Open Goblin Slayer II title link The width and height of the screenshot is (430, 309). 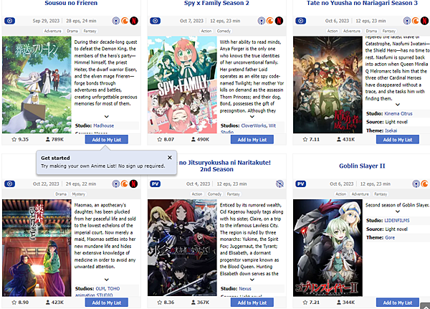[x=362, y=166]
